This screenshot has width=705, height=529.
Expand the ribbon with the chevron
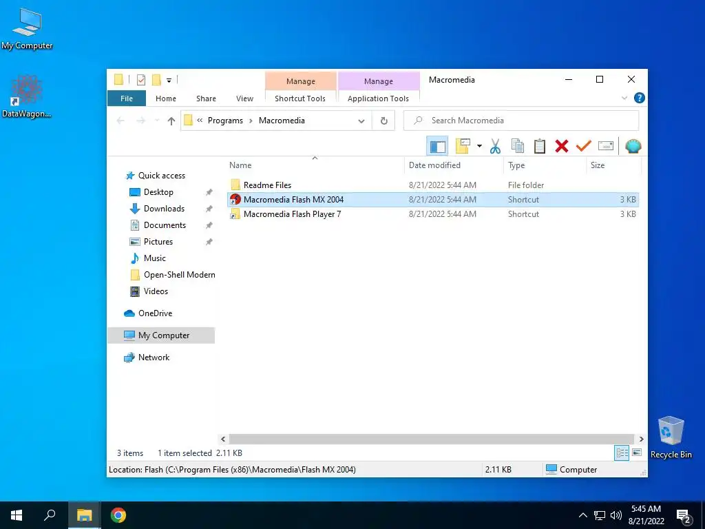point(624,98)
